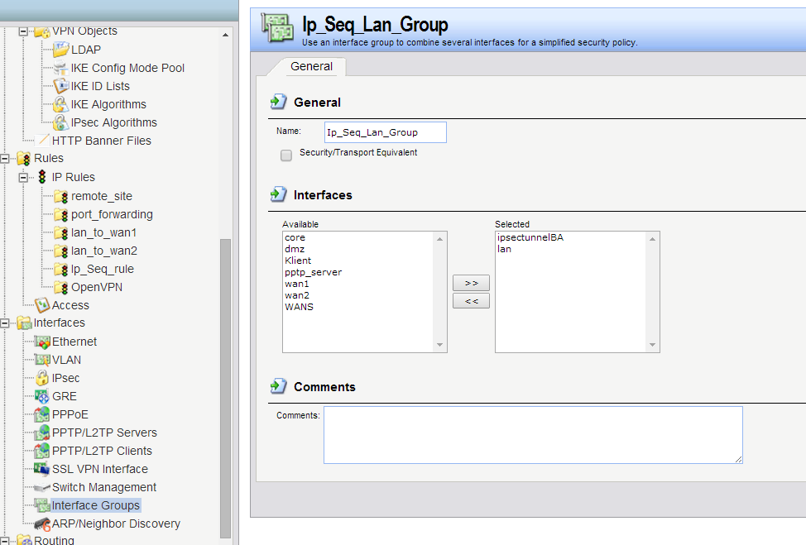Click the >> add interface button
Screen dimensions: 806x545
(471, 283)
